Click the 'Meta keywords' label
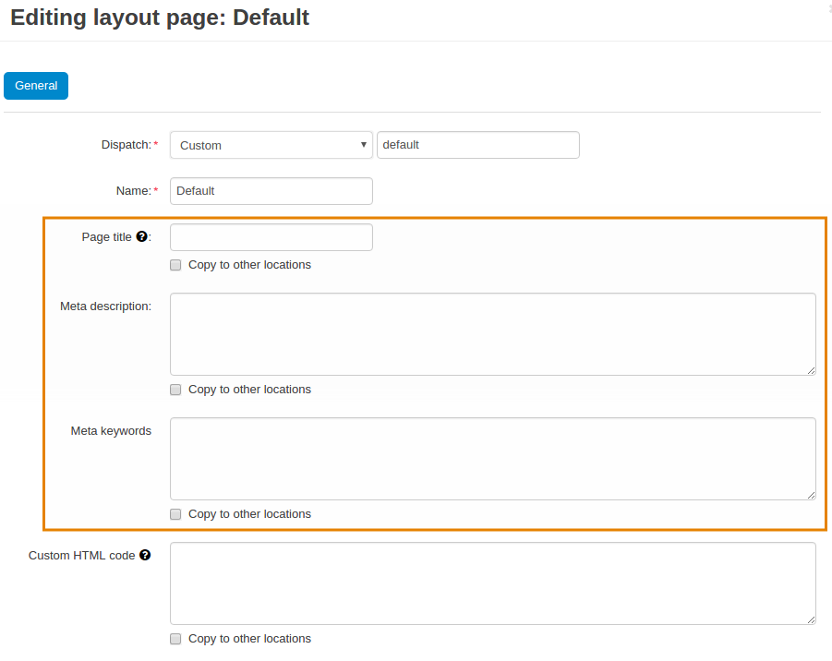Screen dimensions: 832x661 click(x=111, y=431)
